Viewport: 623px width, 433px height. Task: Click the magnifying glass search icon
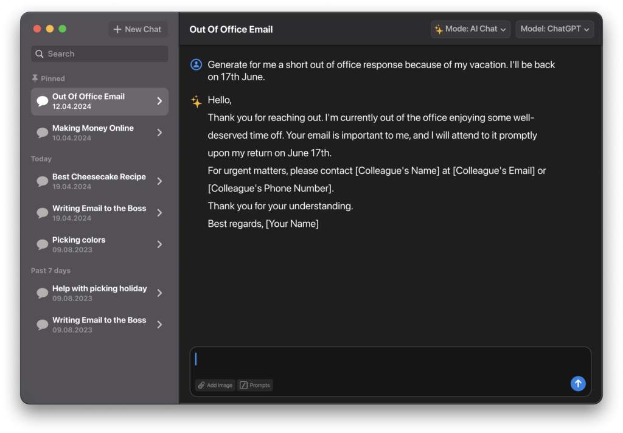point(40,54)
